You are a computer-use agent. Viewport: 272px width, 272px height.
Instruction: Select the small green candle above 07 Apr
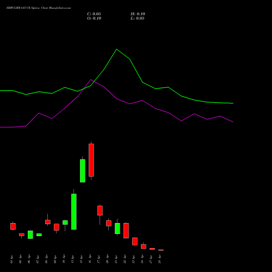click(39, 235)
